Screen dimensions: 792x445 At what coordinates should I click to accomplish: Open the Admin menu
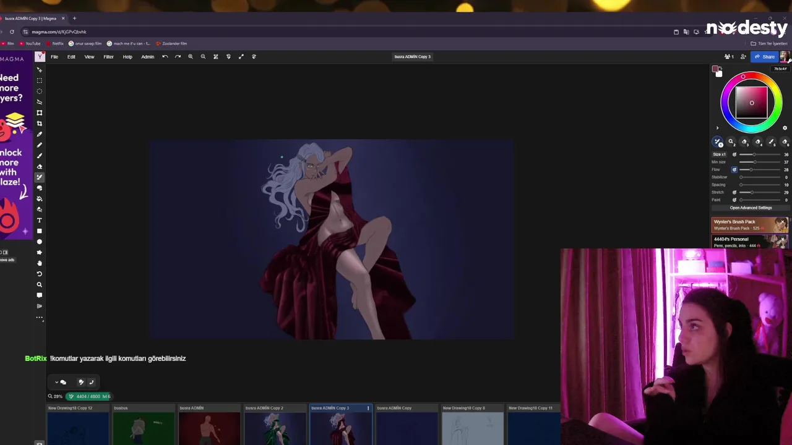pos(147,57)
